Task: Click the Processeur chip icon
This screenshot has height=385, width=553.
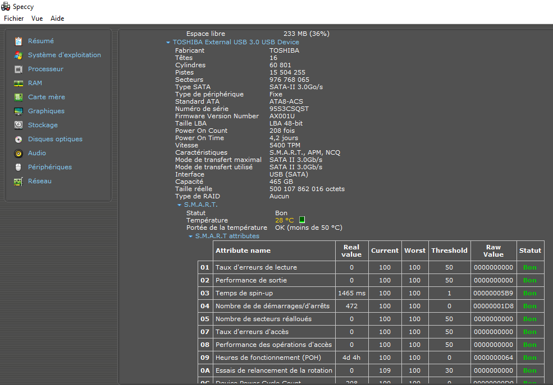Action: [19, 69]
